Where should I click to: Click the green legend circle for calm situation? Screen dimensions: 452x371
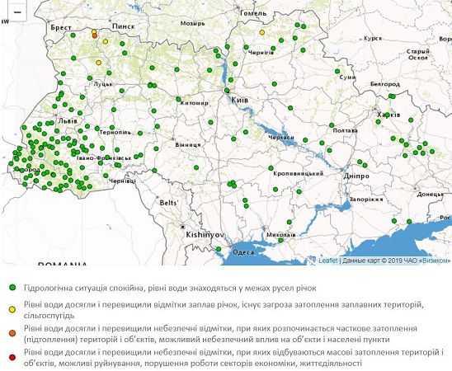click(12, 288)
